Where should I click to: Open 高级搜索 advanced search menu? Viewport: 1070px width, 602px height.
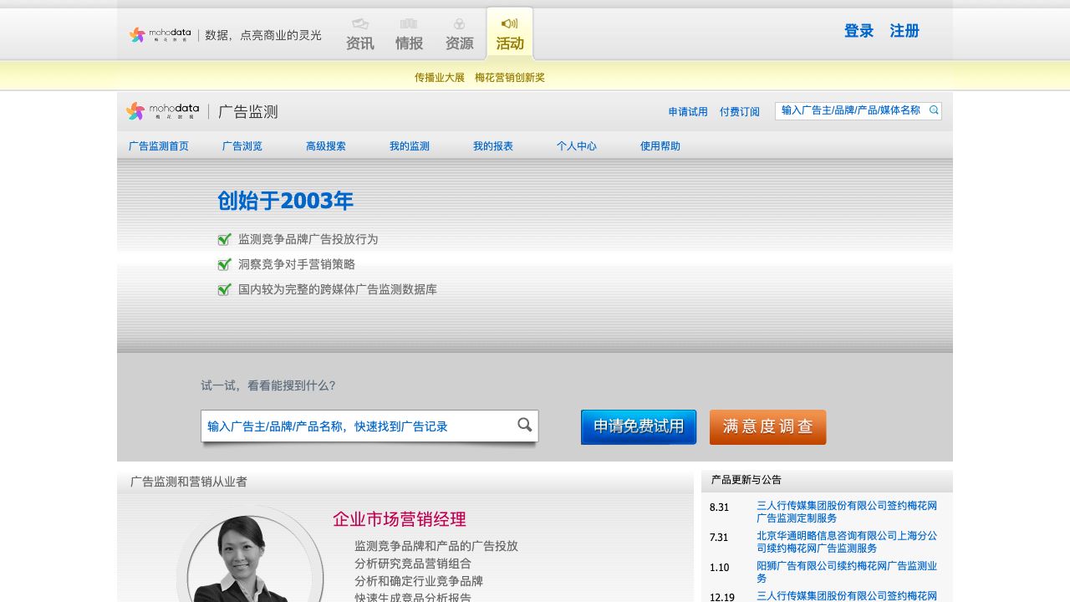click(326, 146)
